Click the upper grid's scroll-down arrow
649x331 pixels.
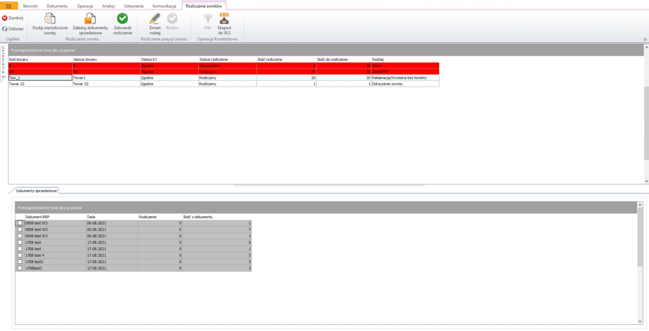pyautogui.click(x=646, y=181)
